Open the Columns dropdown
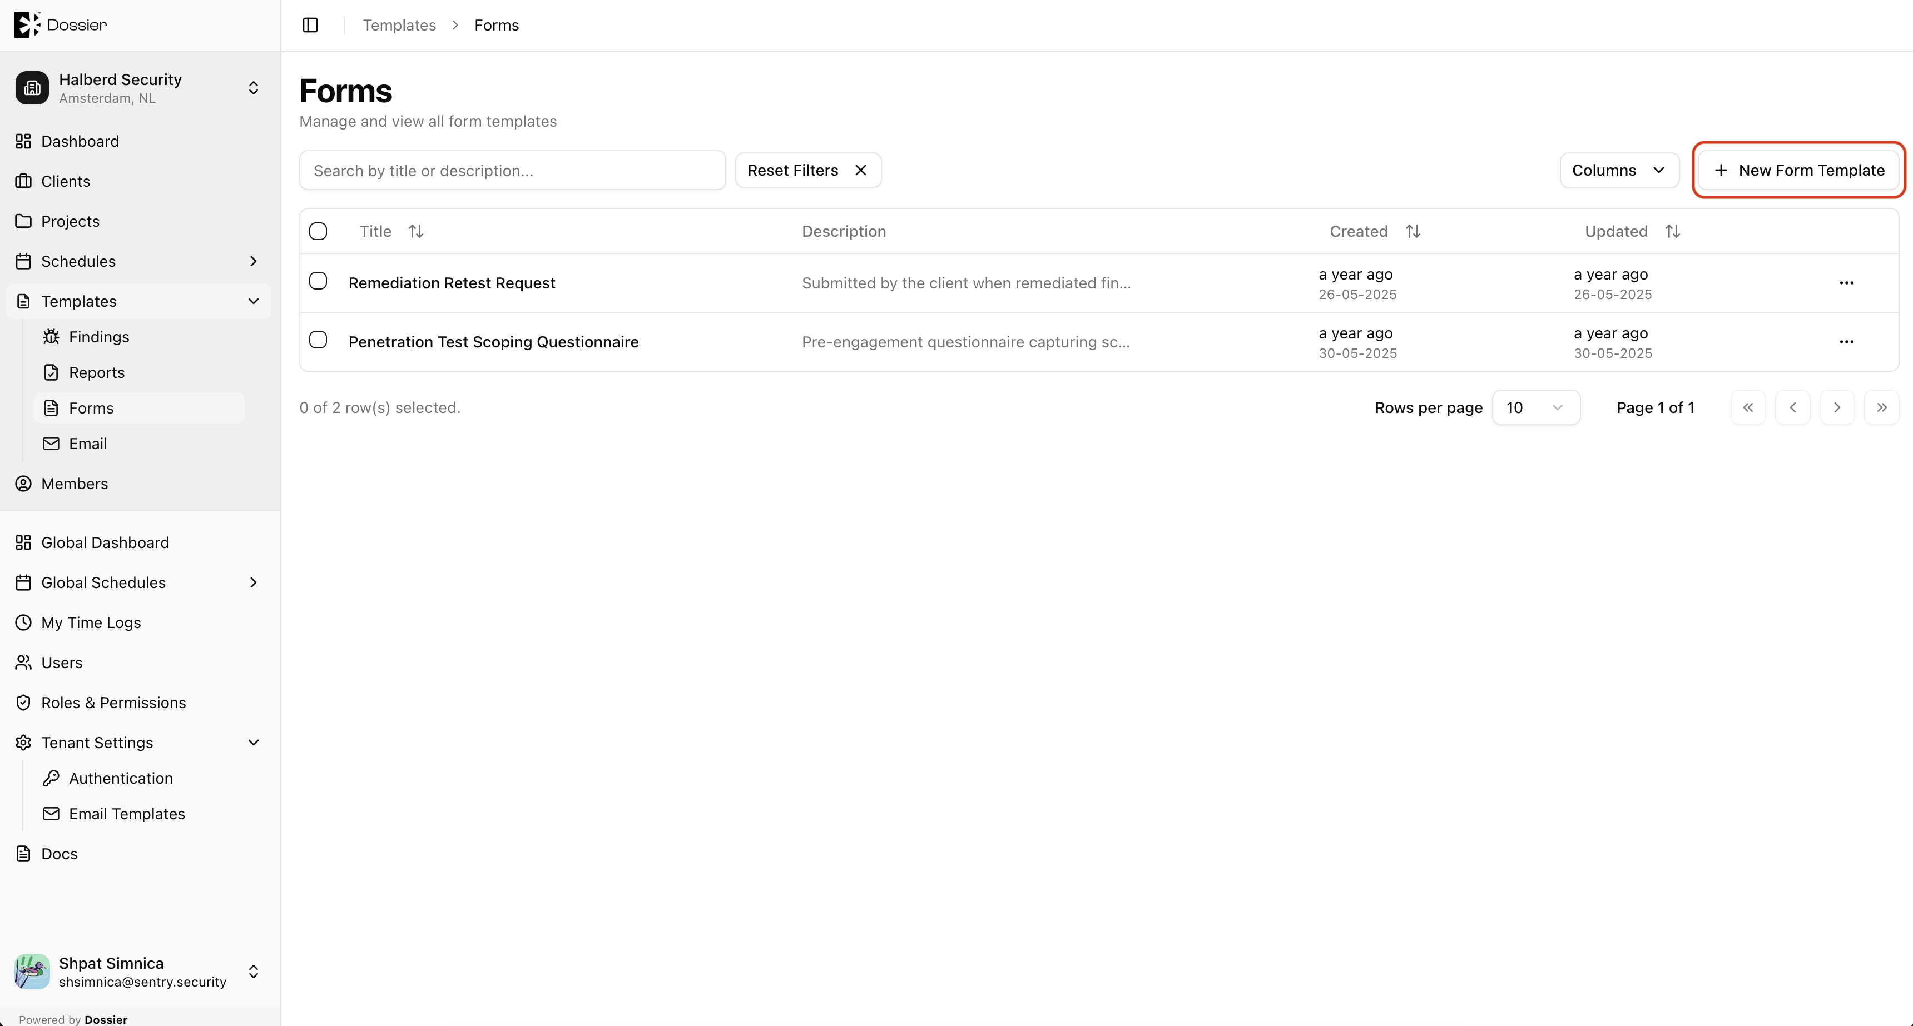The height and width of the screenshot is (1026, 1913). click(x=1619, y=170)
